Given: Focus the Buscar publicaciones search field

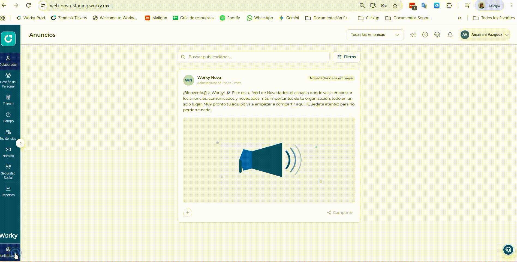Looking at the screenshot, I should tap(254, 57).
